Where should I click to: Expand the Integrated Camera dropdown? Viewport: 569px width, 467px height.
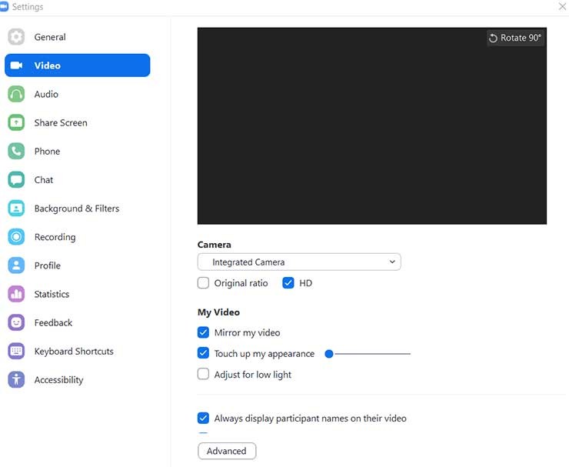pyautogui.click(x=299, y=262)
